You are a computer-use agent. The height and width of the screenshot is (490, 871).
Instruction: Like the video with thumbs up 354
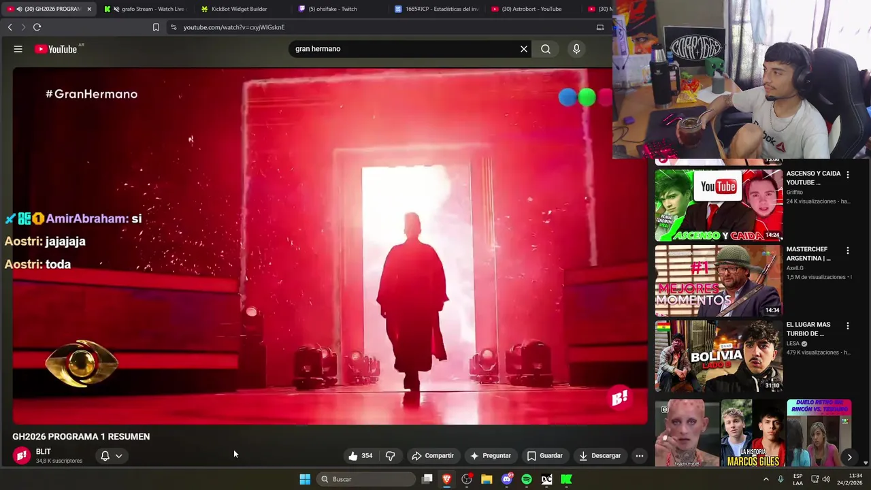[360, 456]
